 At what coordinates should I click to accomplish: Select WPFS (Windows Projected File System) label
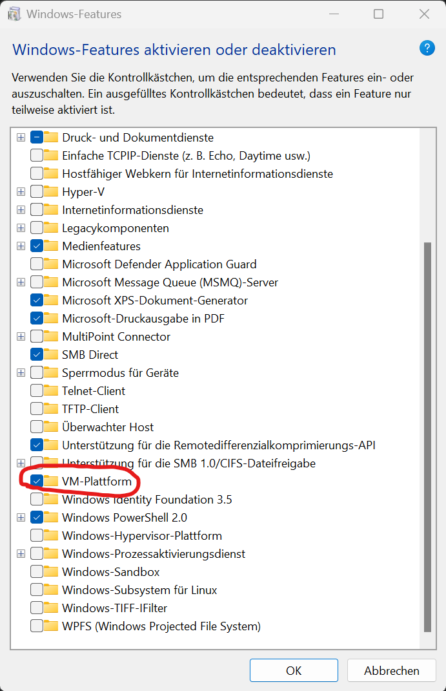161,626
